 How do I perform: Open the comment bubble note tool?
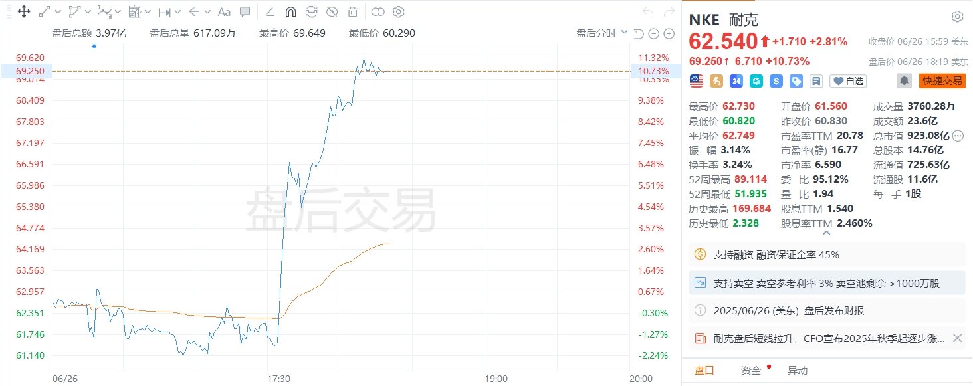pyautogui.click(x=245, y=11)
